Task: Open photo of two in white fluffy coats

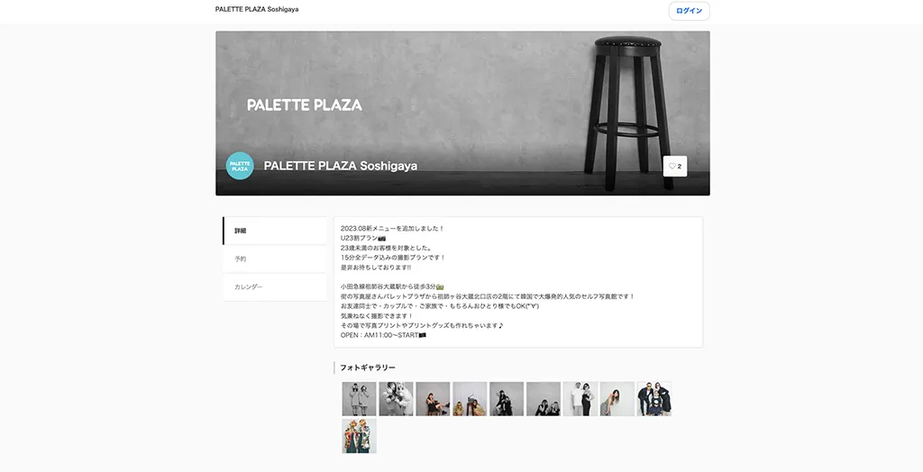Action: pos(397,399)
